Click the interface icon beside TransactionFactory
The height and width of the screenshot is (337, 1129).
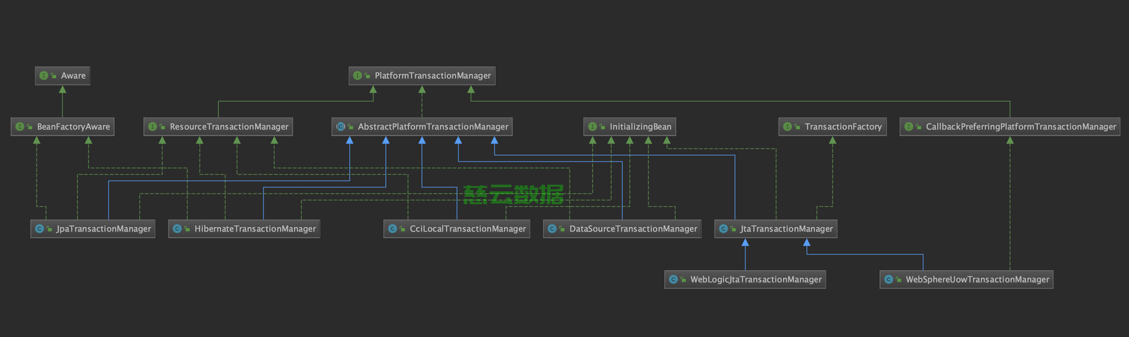tap(787, 127)
